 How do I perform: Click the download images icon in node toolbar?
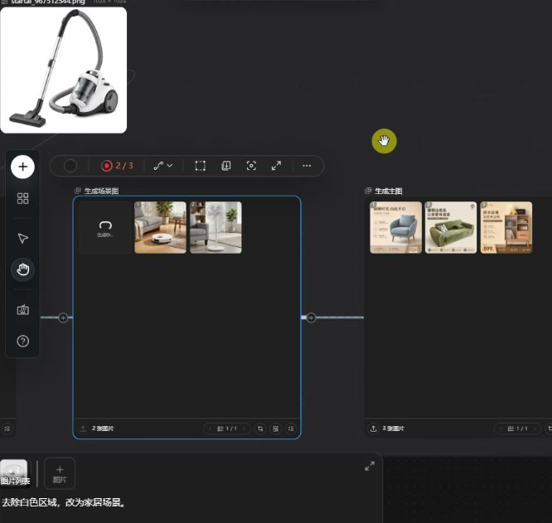(226, 166)
